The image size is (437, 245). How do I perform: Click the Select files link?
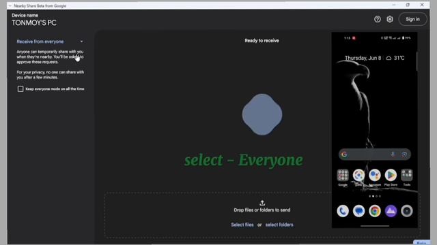tap(242, 225)
